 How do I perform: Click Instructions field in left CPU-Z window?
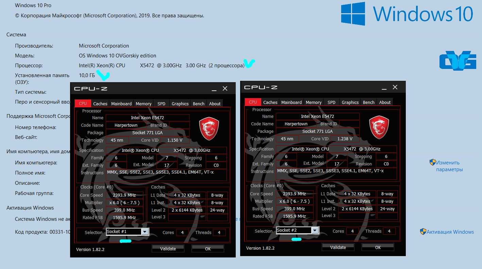click(x=166, y=175)
